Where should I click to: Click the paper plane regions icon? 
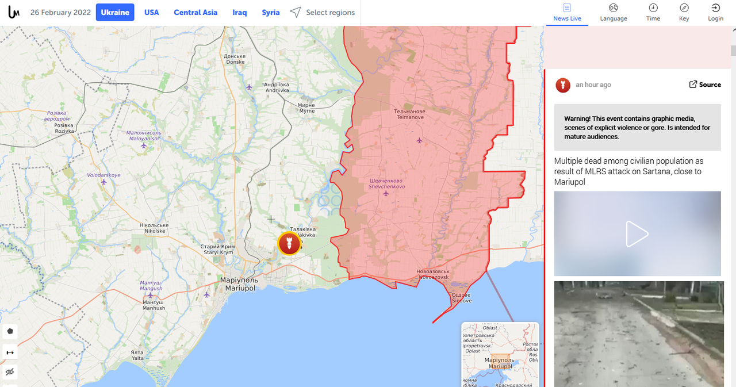(295, 13)
